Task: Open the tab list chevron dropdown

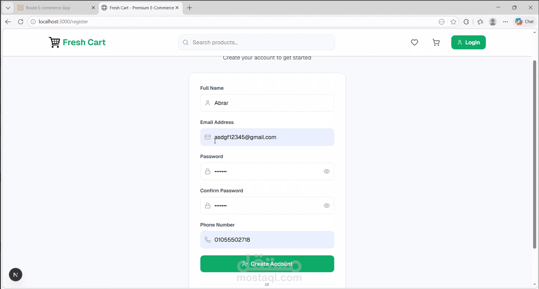Action: [x=8, y=8]
